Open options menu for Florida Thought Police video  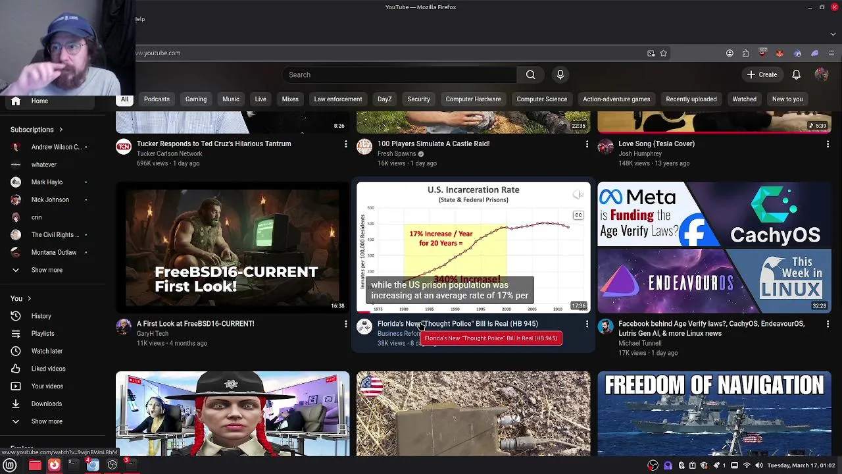587,324
